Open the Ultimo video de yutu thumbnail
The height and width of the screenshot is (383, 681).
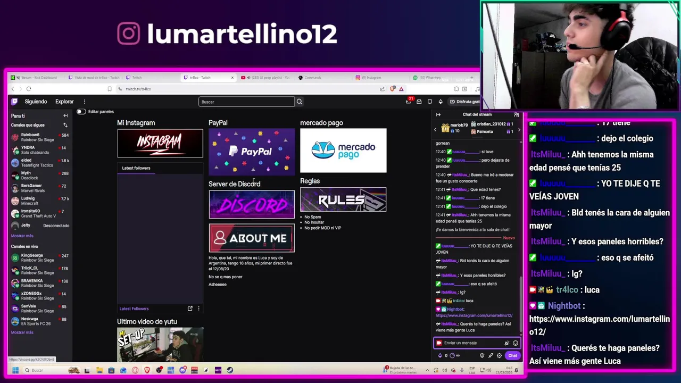point(160,344)
